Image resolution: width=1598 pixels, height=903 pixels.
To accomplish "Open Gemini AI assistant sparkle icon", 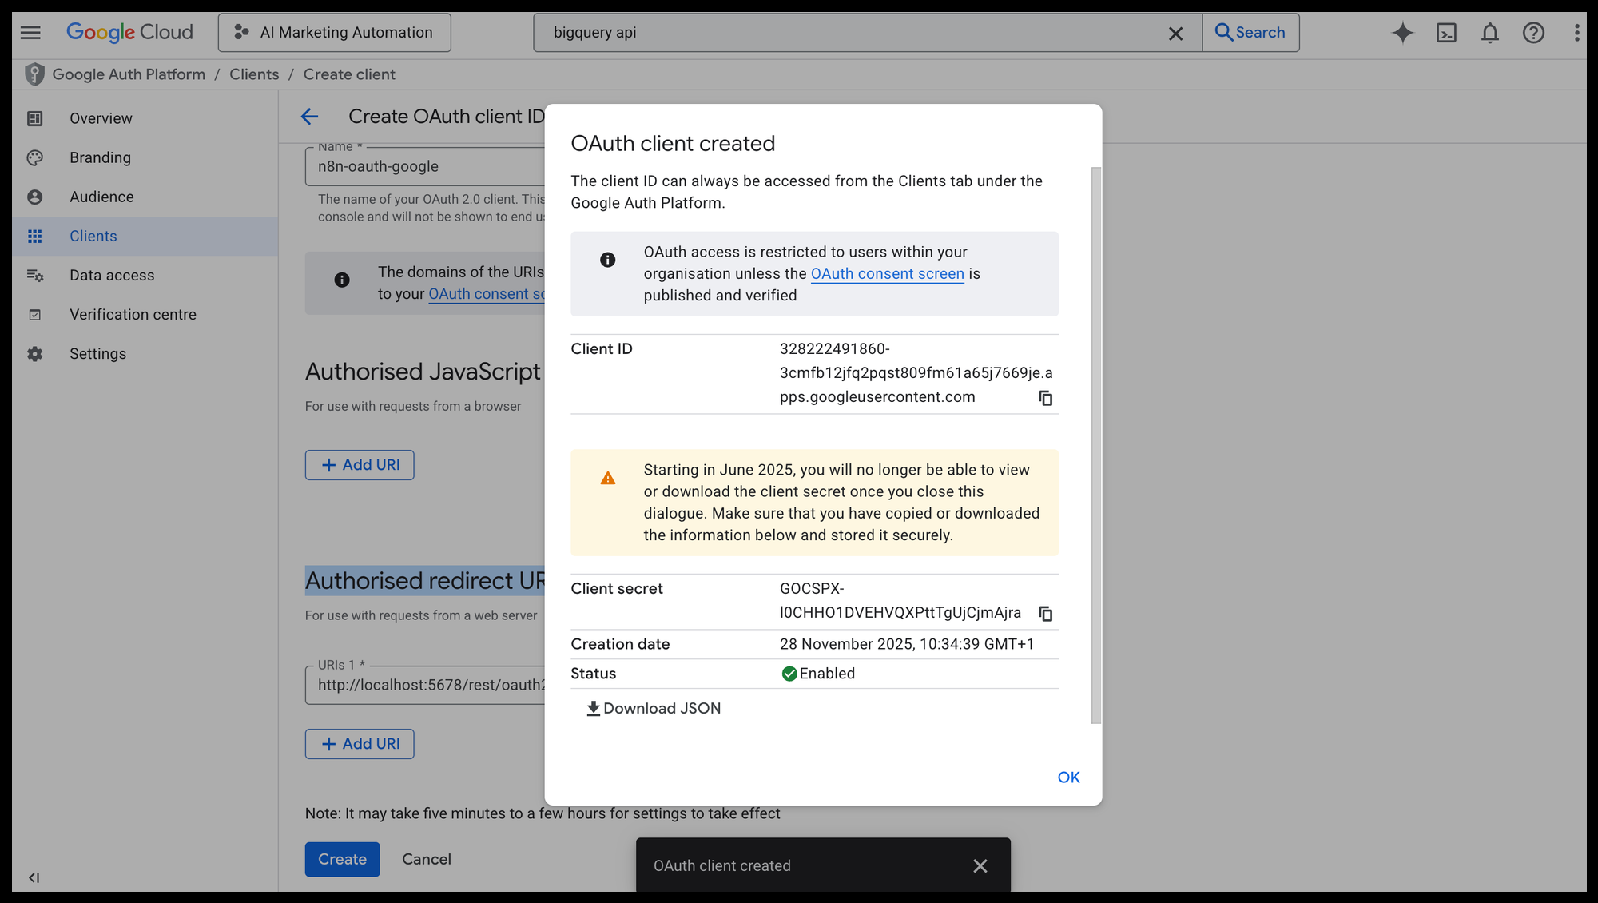I will pyautogui.click(x=1402, y=33).
